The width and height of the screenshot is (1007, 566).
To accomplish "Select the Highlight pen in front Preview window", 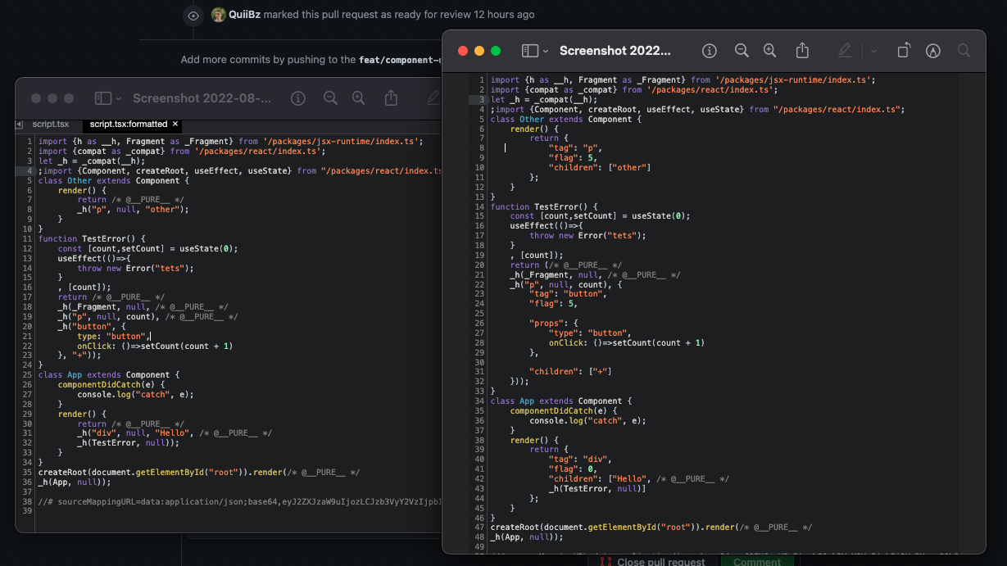I will pos(845,51).
